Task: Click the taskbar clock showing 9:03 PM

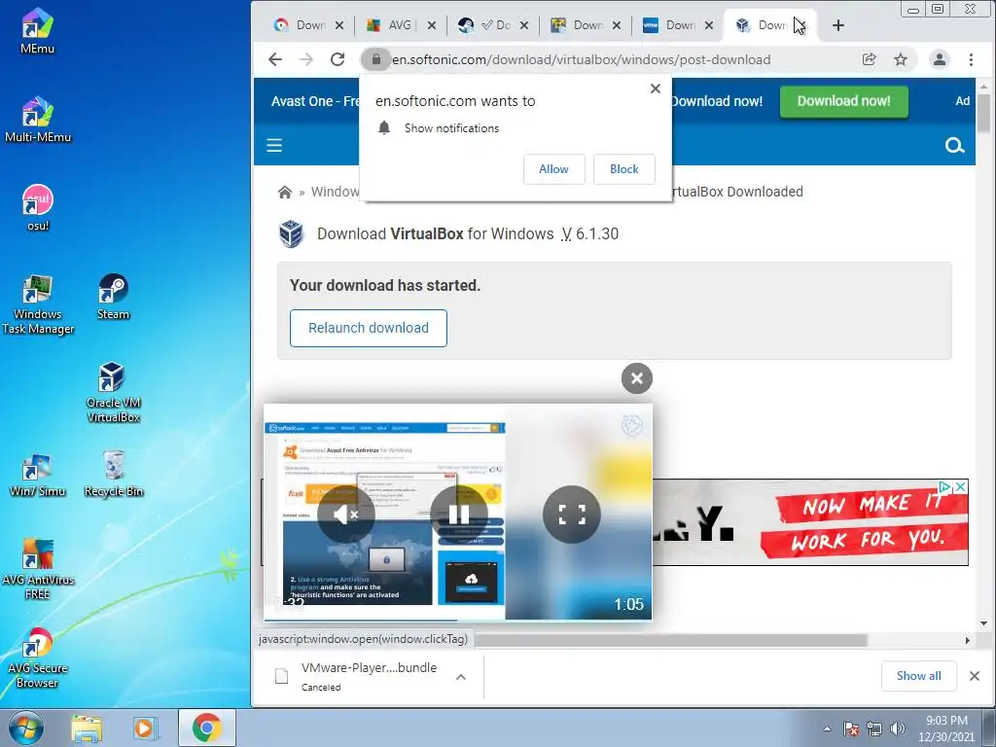Action: tap(946, 728)
